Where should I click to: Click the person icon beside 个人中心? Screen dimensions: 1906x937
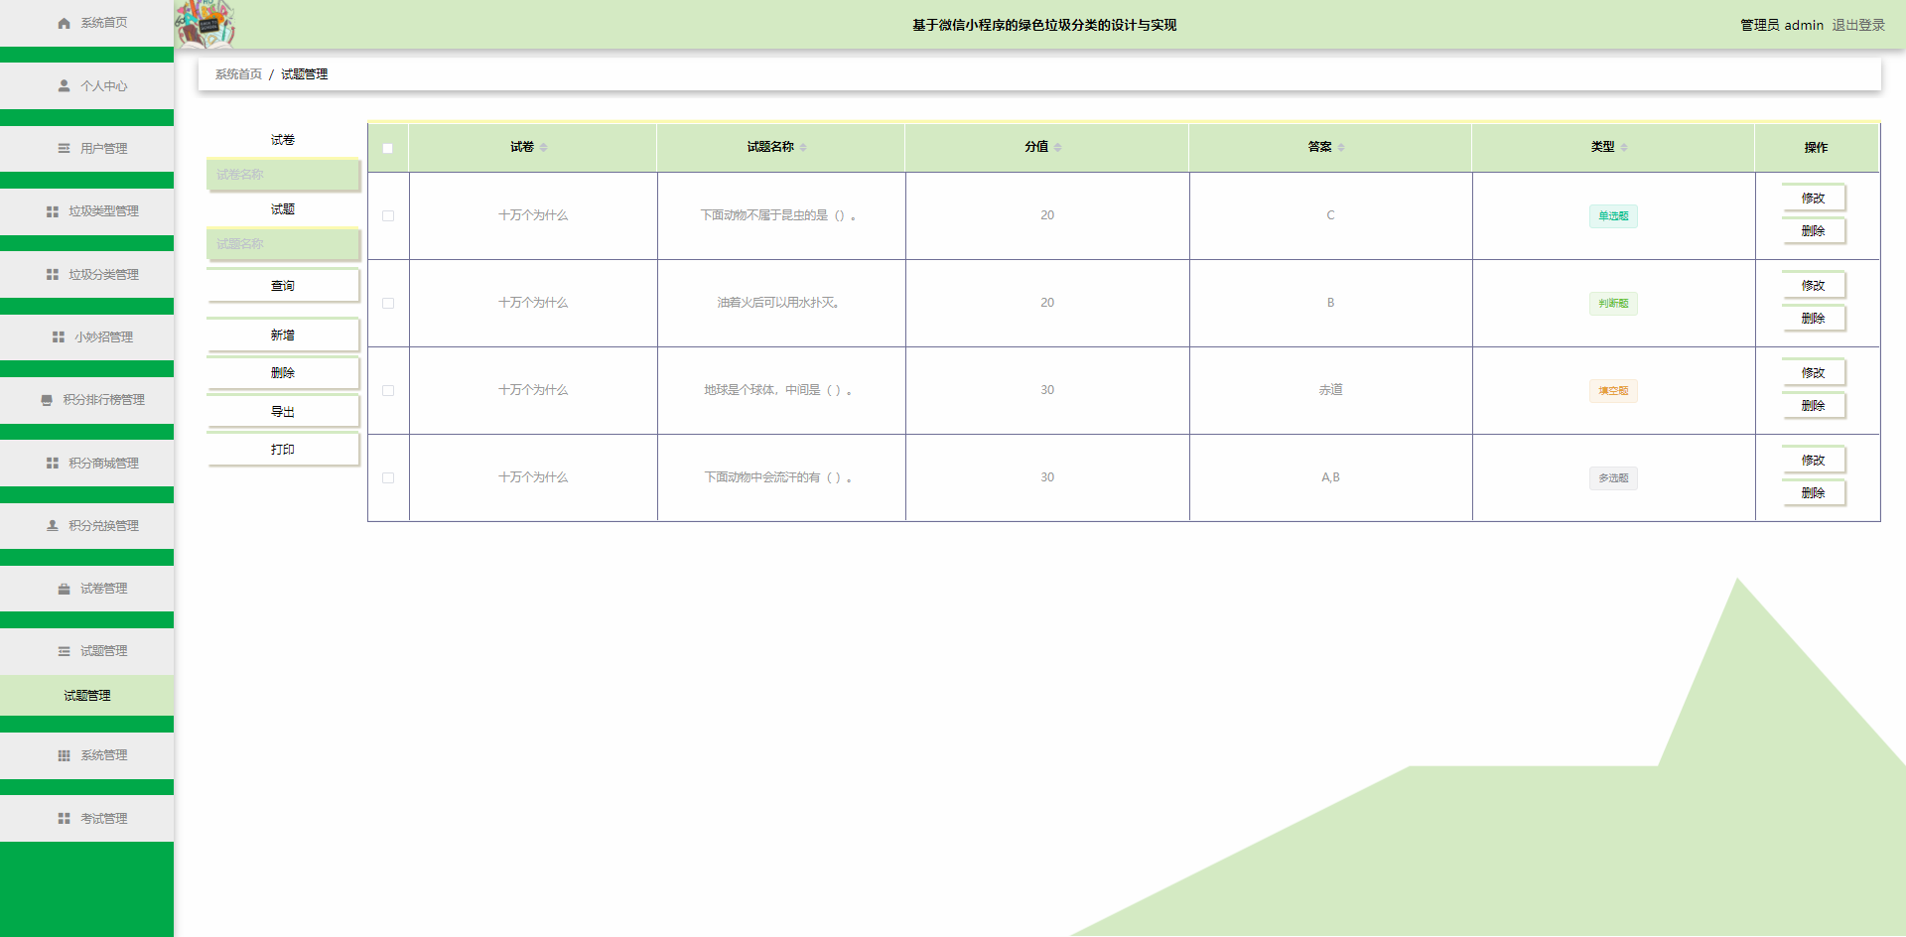coord(65,86)
